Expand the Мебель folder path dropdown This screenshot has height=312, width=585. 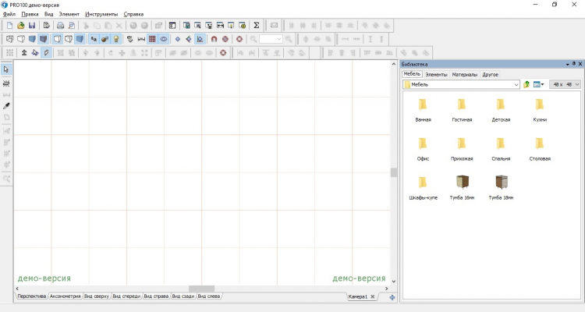click(516, 85)
